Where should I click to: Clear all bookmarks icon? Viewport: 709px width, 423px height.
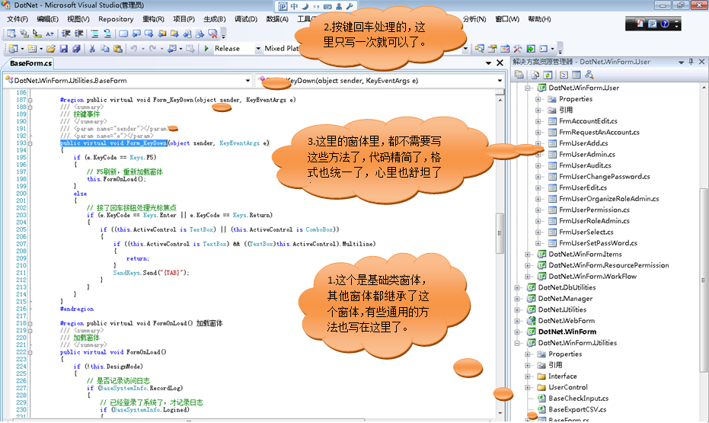point(212,33)
